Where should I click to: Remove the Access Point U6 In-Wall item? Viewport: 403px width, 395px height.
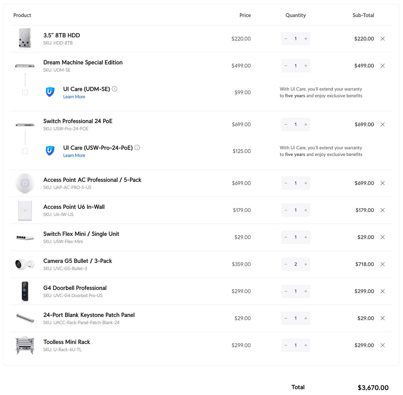point(383,210)
